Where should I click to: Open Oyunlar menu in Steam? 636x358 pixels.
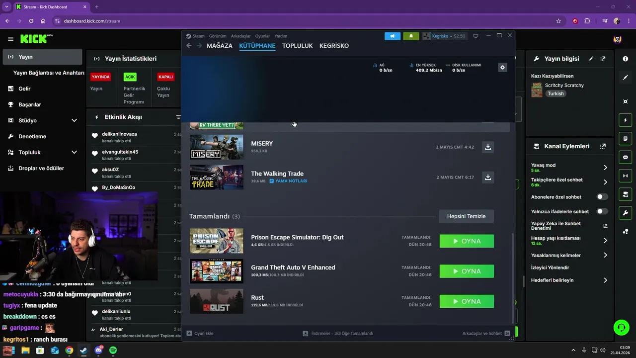coord(262,36)
